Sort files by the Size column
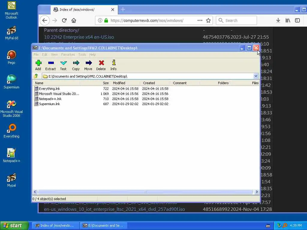This screenshot has height=230, width=307. pyautogui.click(x=95, y=83)
